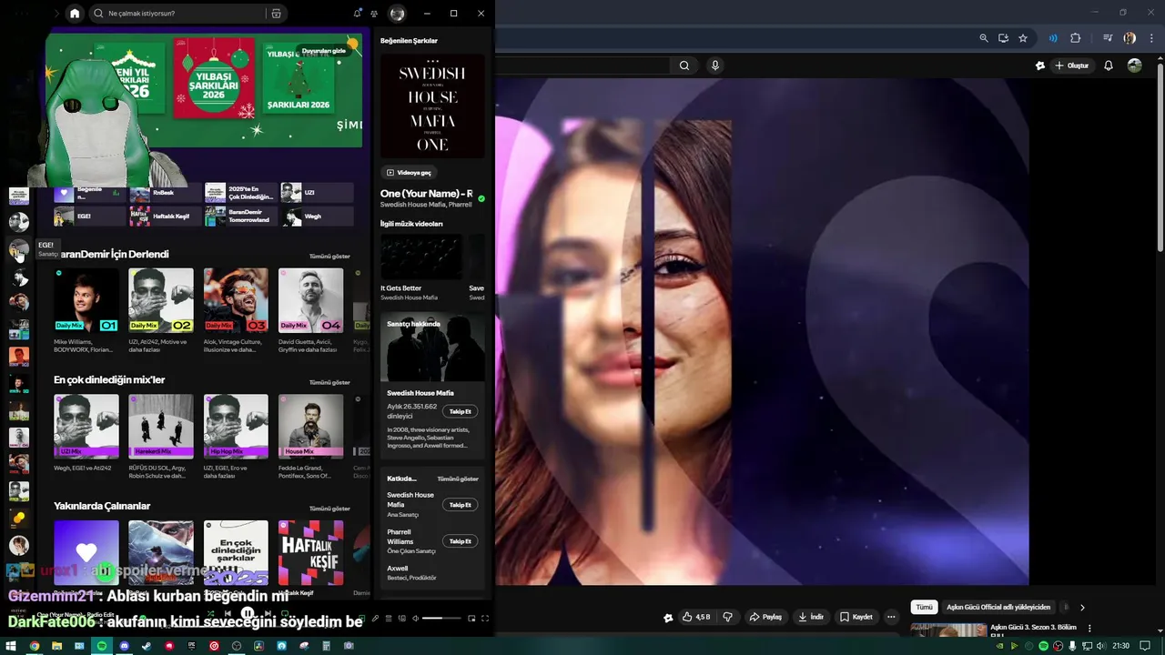Go to Spotify Home icon

pos(75,14)
